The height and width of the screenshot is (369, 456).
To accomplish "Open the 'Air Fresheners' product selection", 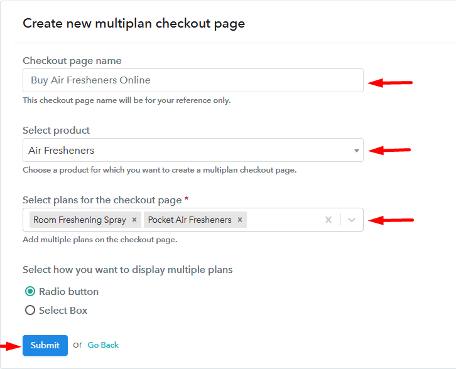I will coord(188,151).
